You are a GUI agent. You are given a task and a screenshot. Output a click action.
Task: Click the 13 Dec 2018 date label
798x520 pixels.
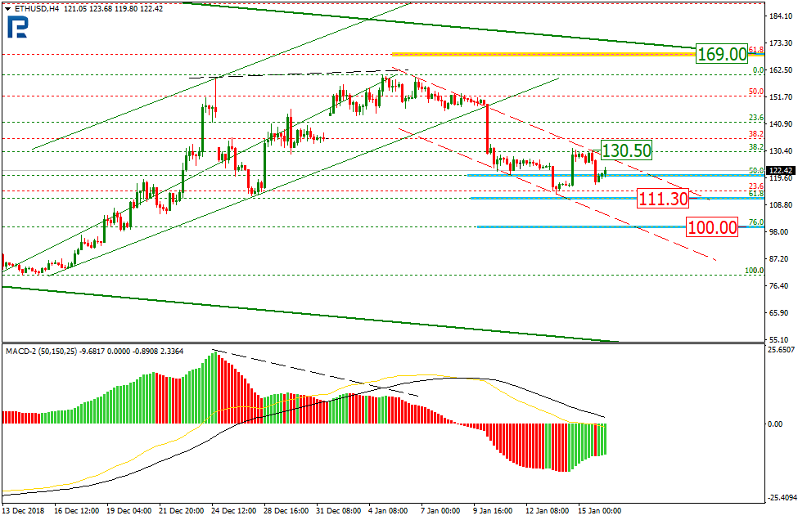click(25, 511)
